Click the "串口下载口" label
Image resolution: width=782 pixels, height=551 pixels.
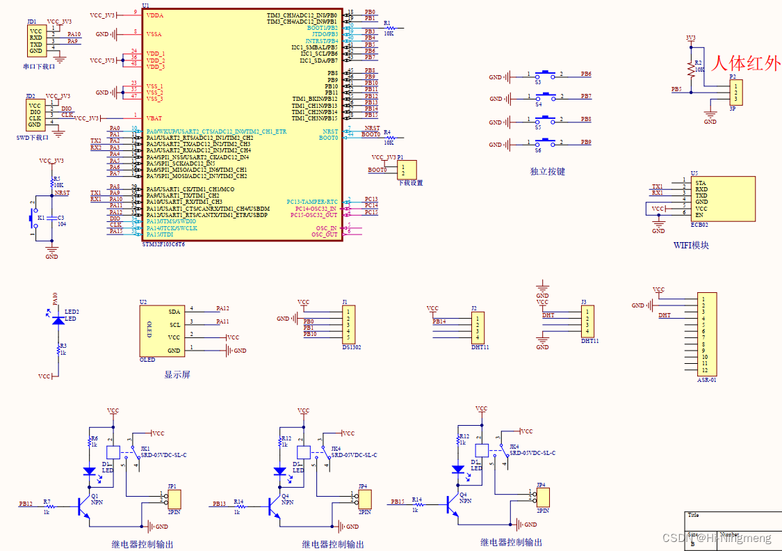(x=39, y=66)
